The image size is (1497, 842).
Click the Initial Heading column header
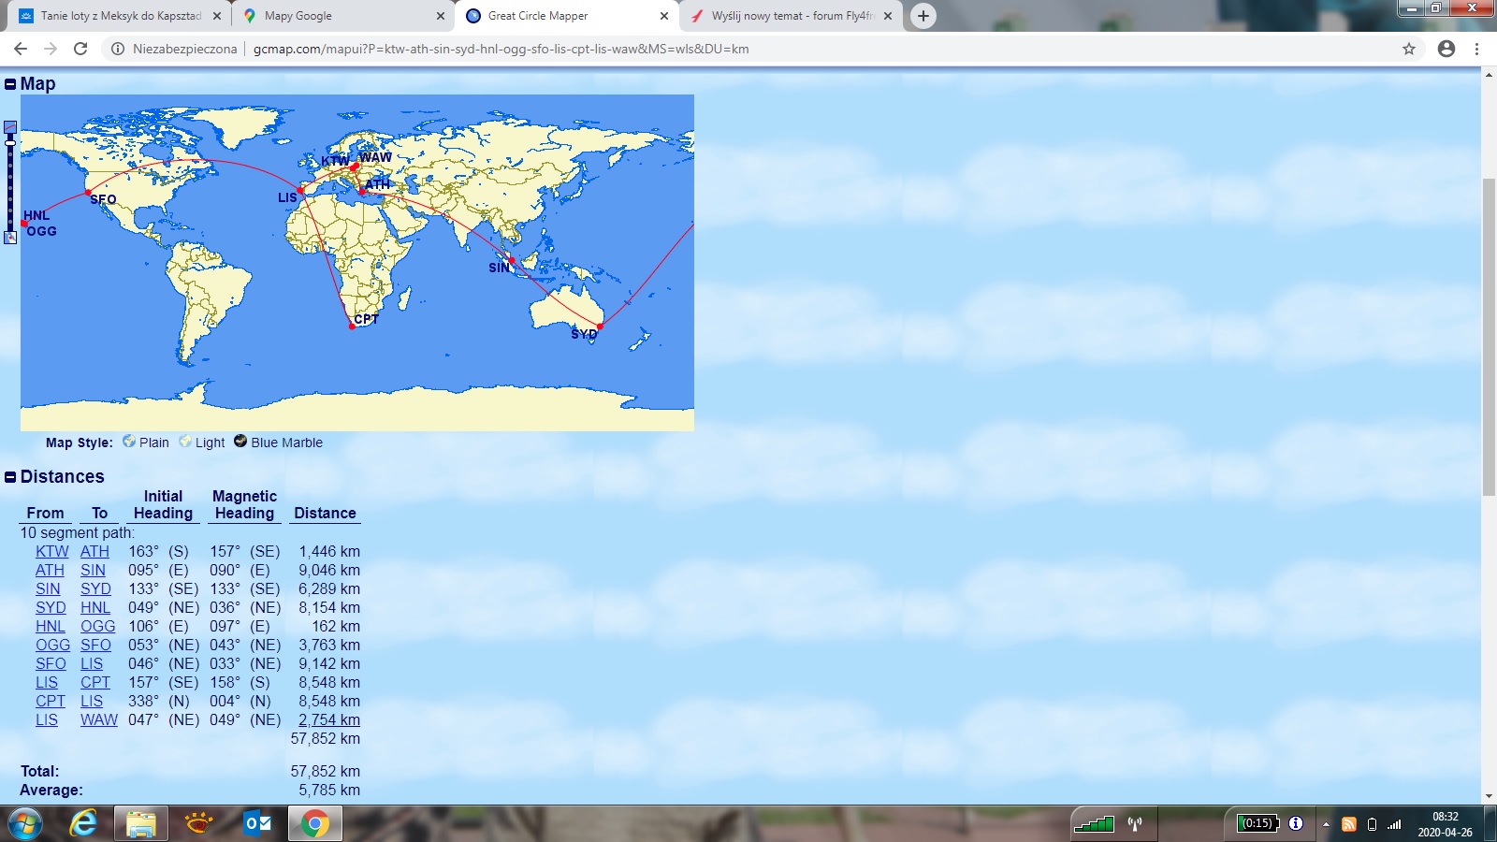163,505
